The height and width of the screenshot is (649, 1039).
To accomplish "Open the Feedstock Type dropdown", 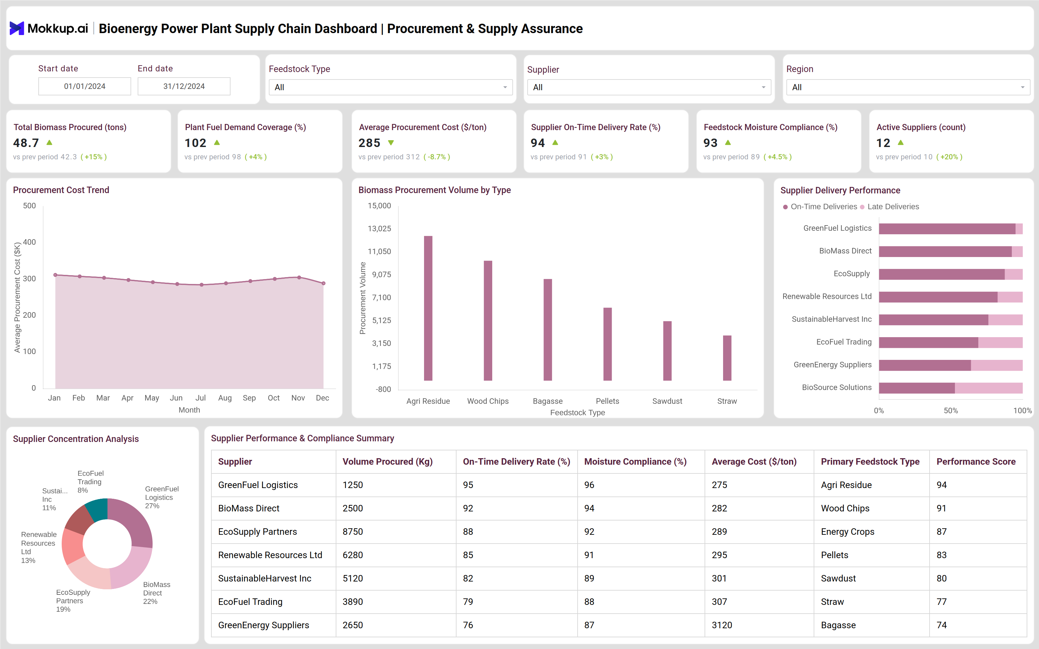I will (391, 87).
